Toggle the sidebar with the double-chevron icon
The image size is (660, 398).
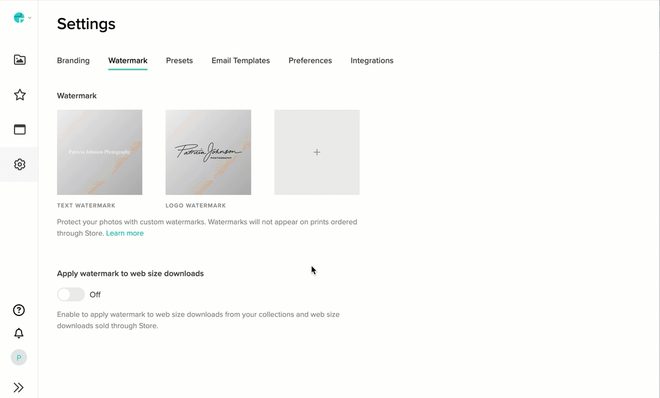19,387
